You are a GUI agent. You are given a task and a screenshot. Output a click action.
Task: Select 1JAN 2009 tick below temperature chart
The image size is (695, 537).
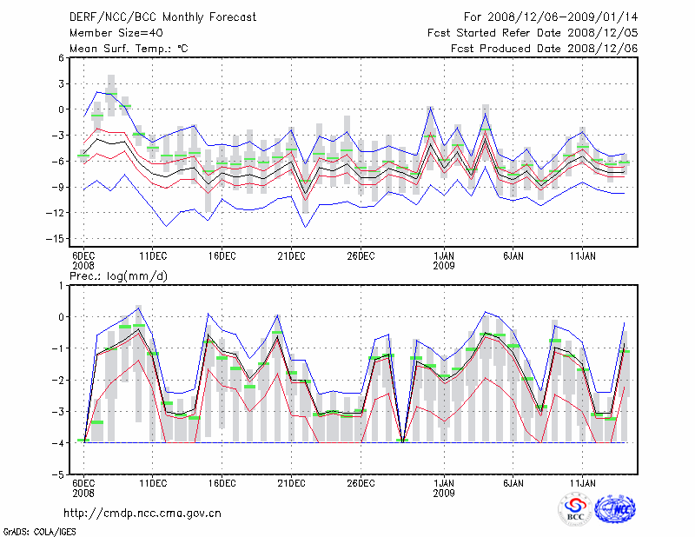click(x=444, y=260)
